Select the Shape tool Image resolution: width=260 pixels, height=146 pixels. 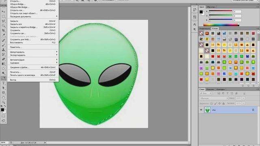(3, 92)
